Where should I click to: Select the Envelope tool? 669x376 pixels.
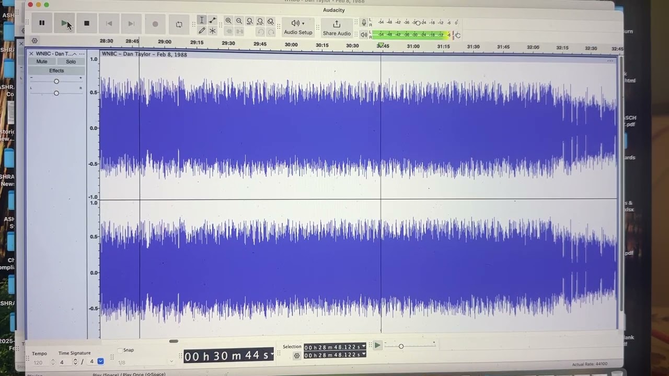tap(213, 20)
